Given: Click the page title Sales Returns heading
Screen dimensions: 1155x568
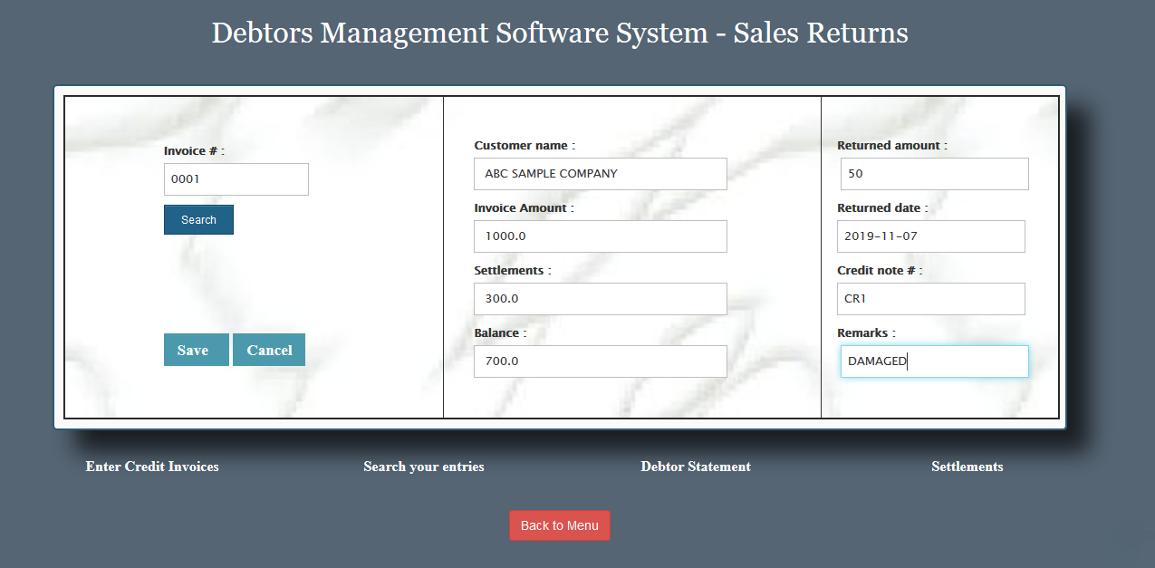Looking at the screenshot, I should [x=560, y=33].
